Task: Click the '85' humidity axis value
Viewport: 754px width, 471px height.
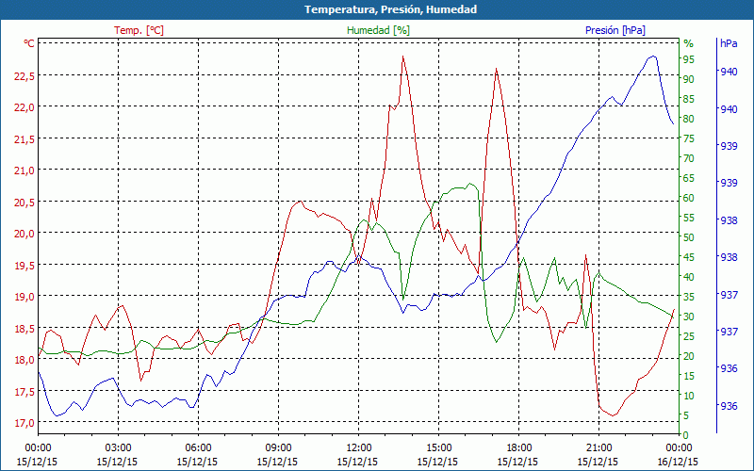Action: click(689, 99)
